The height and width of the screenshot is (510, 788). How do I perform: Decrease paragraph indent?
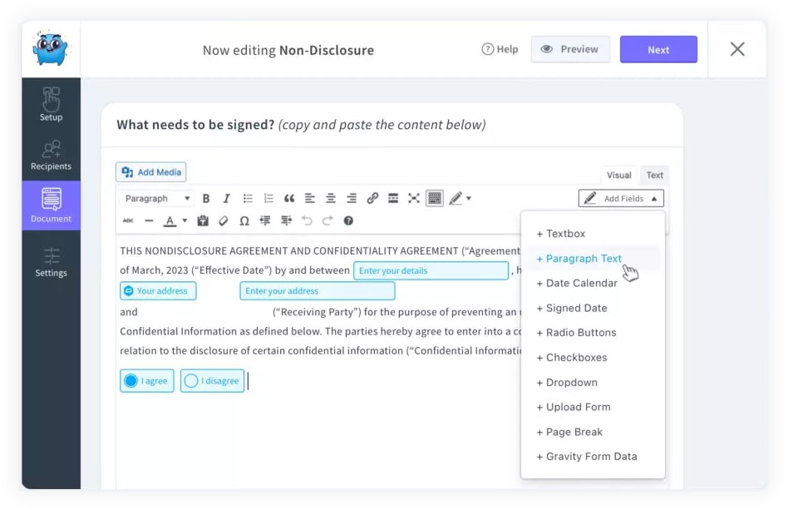(x=265, y=220)
